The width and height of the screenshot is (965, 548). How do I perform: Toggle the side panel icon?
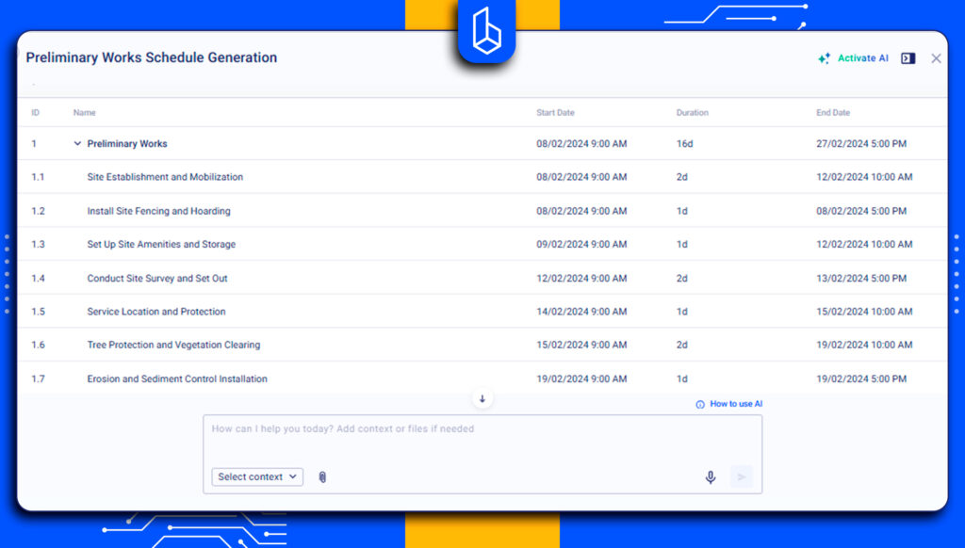coord(908,58)
